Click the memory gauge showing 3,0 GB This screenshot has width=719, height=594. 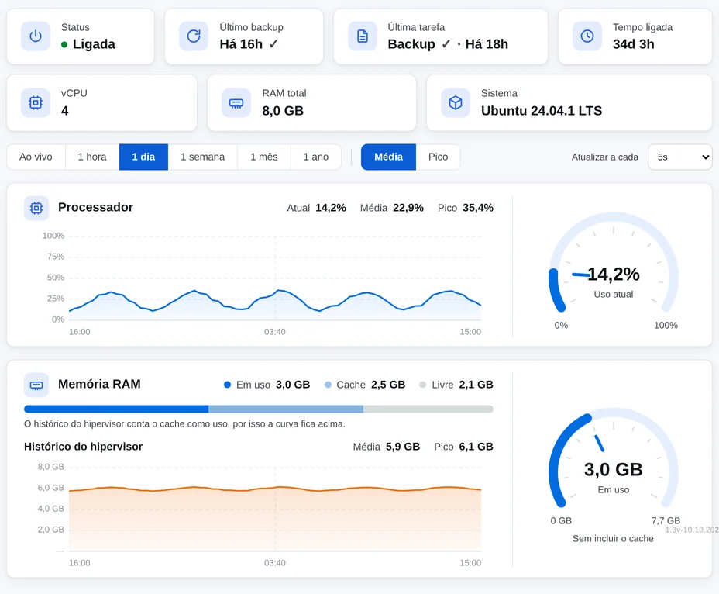click(x=614, y=459)
